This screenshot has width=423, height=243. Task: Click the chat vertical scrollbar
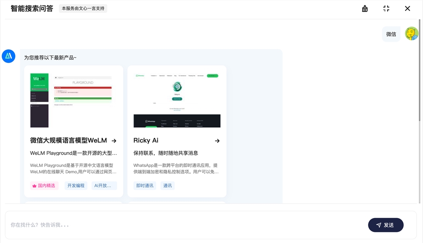pos(420,70)
